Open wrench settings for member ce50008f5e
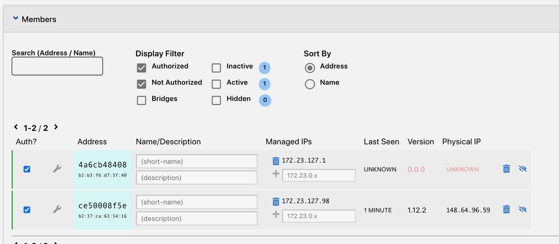This screenshot has width=559, height=244. point(57,209)
